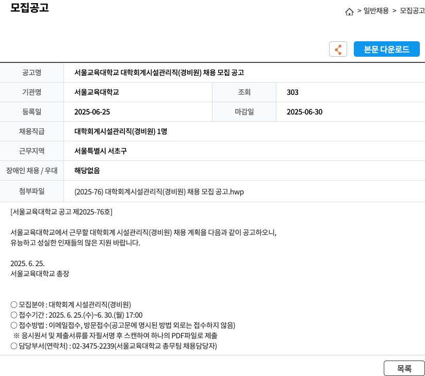Click contact line with 02-3475-2239

[x=113, y=346]
